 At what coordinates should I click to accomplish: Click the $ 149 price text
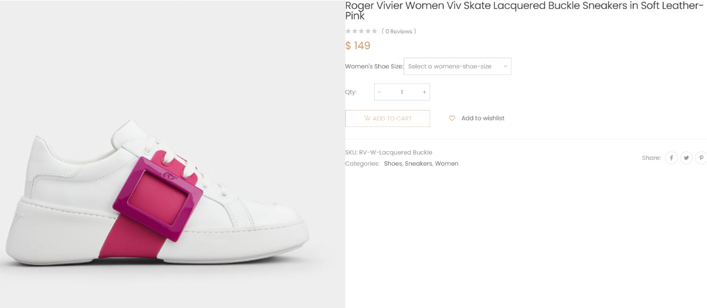click(x=358, y=46)
